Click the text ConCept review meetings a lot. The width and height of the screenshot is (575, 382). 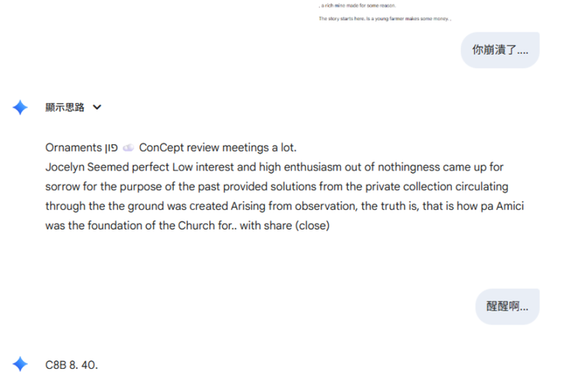point(217,148)
